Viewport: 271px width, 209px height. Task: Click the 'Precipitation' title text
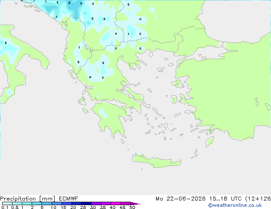[x=18, y=199]
